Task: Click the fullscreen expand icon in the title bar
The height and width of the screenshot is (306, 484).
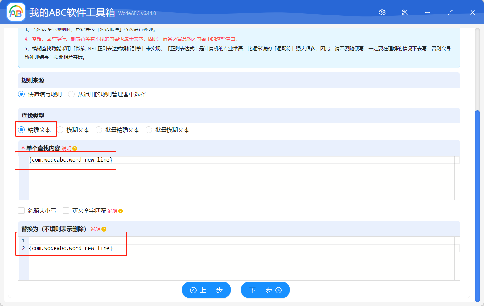Action: (x=450, y=12)
